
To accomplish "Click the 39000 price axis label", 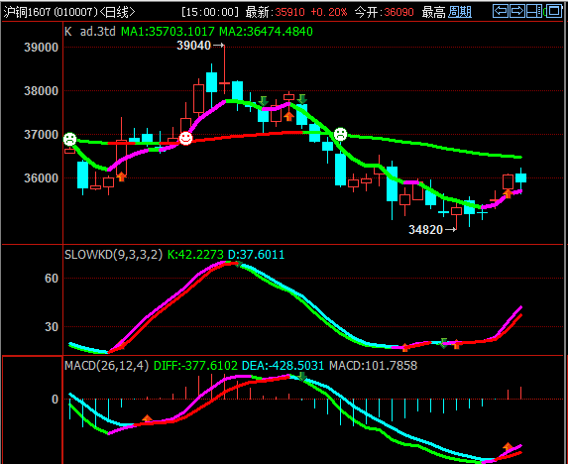I will (41, 48).
